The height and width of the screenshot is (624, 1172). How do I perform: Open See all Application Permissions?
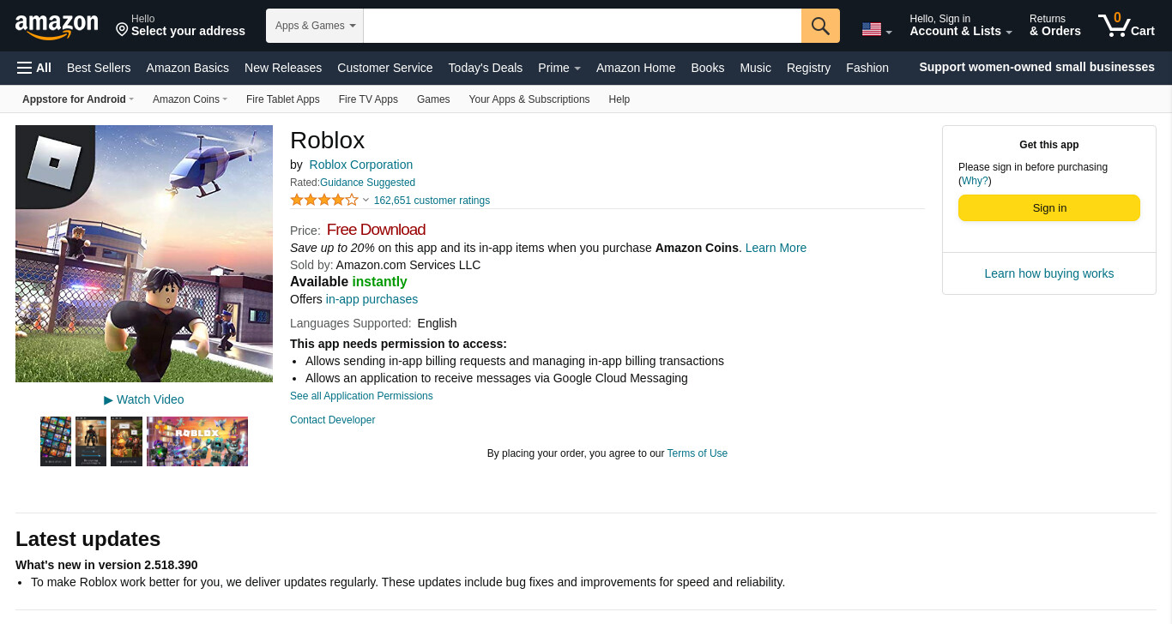pyautogui.click(x=361, y=396)
